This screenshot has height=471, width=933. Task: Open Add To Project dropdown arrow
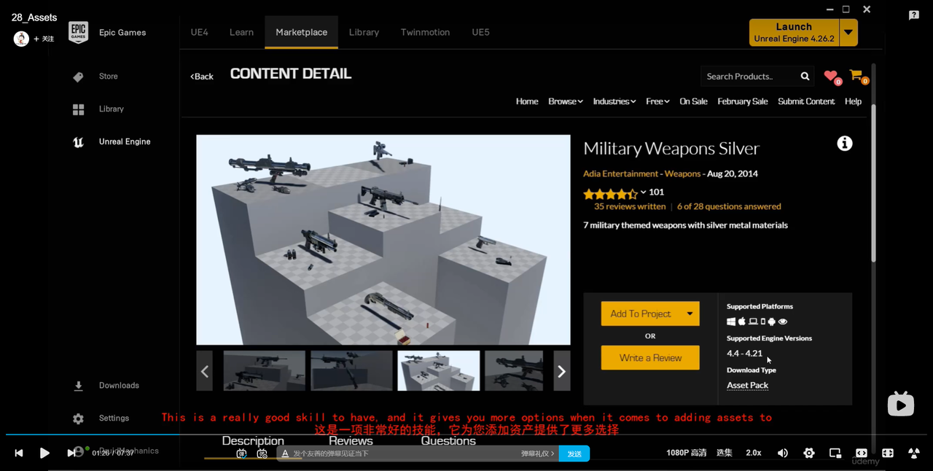tap(690, 314)
